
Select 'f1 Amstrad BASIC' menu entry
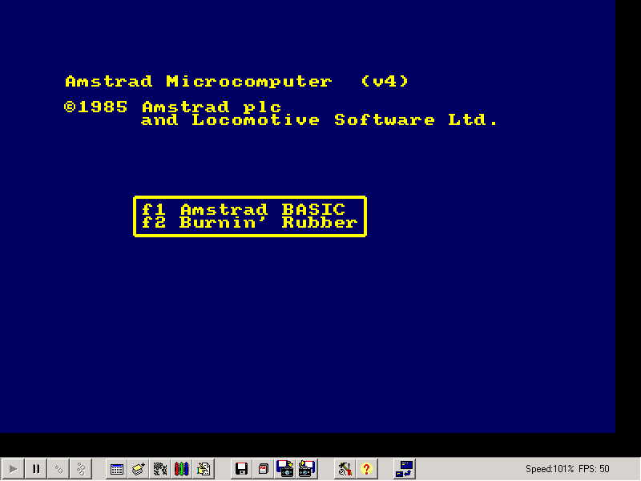244,210
